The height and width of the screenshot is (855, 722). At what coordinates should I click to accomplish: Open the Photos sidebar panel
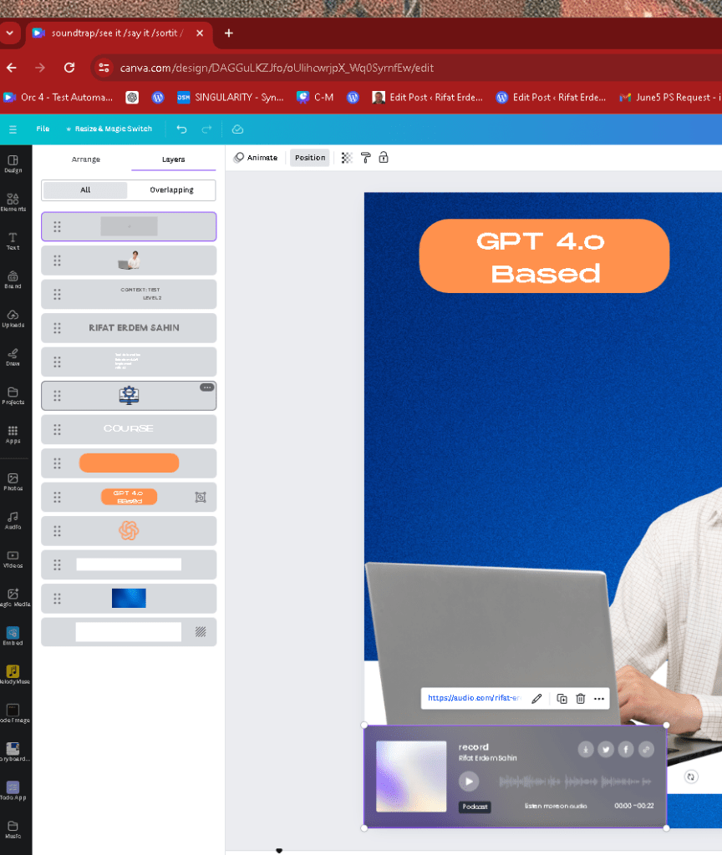pos(13,482)
